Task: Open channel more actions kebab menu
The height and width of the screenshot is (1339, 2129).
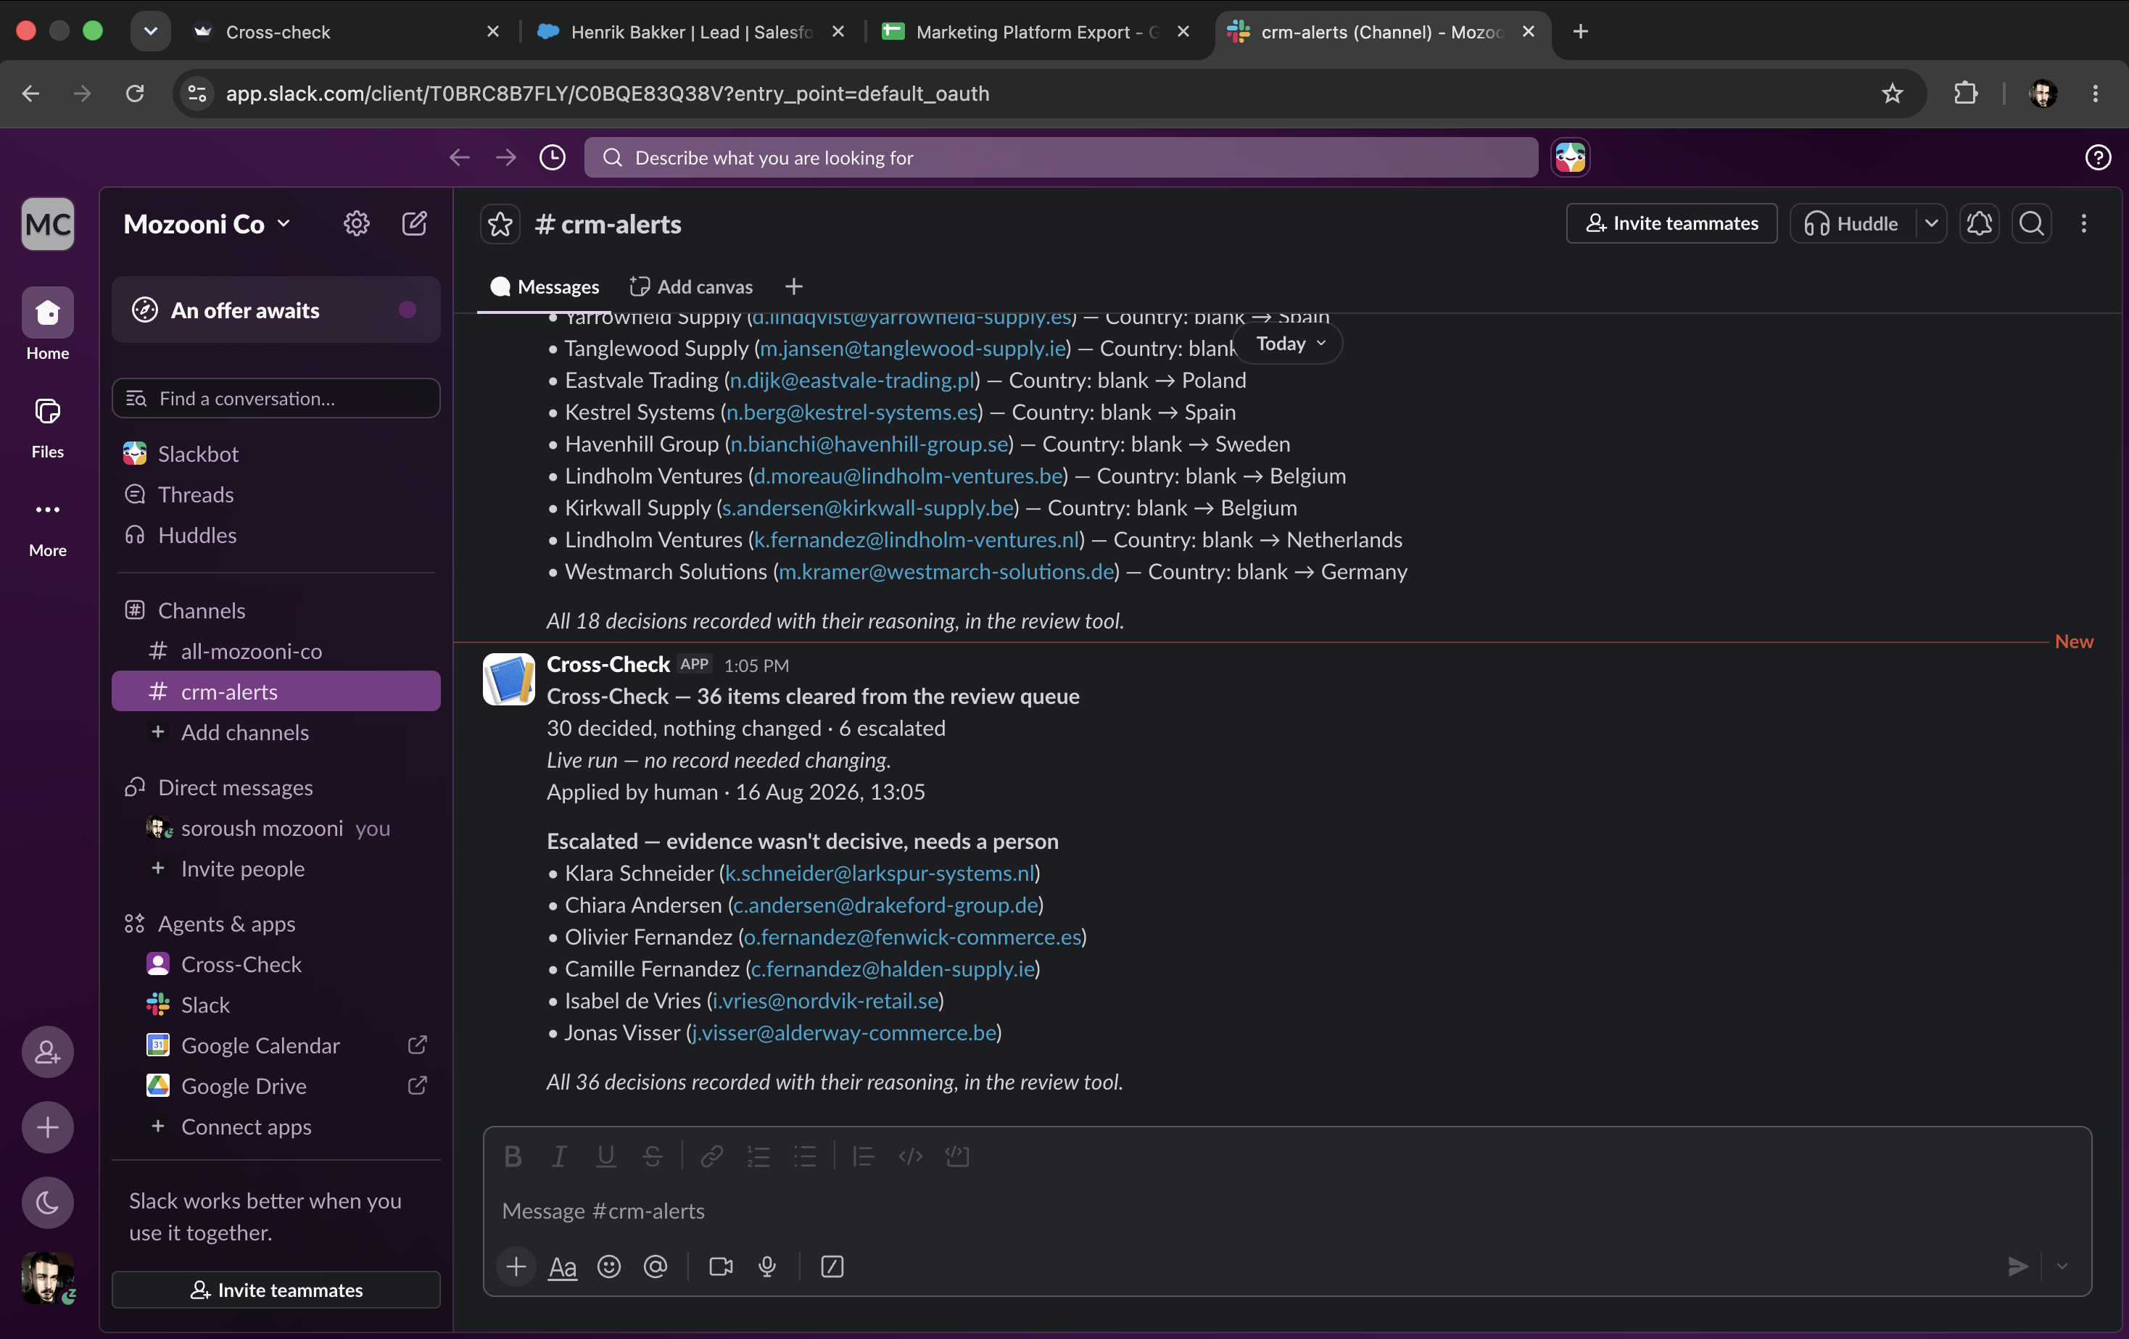Action: tap(2084, 223)
